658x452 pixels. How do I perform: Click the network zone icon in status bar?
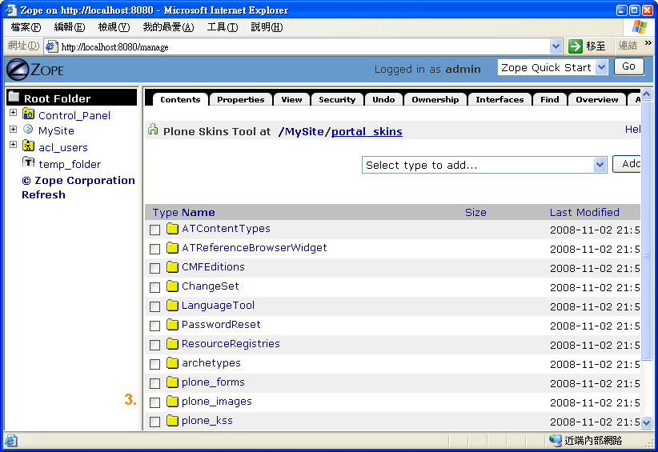556,440
